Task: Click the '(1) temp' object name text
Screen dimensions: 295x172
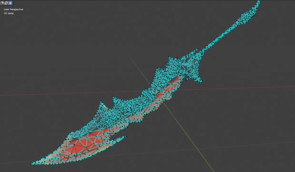Action: 9,13
